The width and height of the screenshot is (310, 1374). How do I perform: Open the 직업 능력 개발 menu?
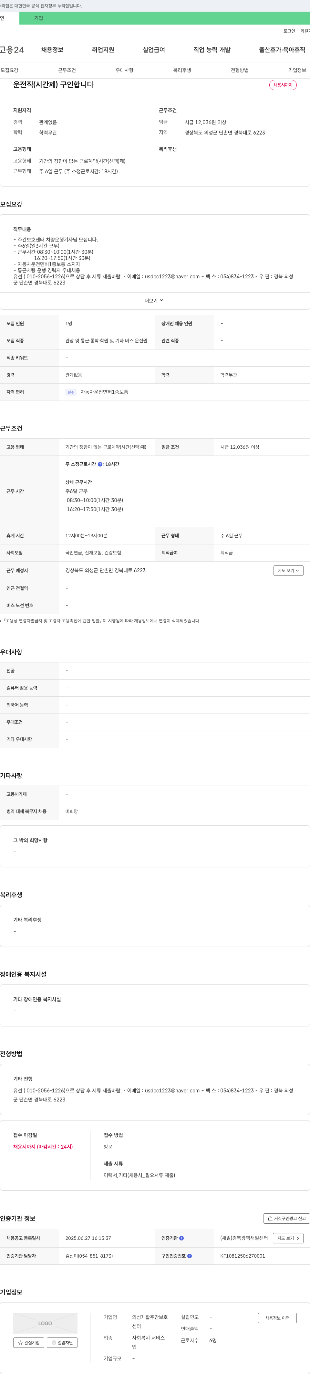212,49
